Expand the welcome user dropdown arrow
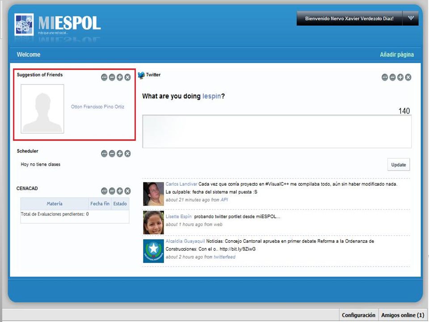The width and height of the screenshot is (429, 322). 411,18
